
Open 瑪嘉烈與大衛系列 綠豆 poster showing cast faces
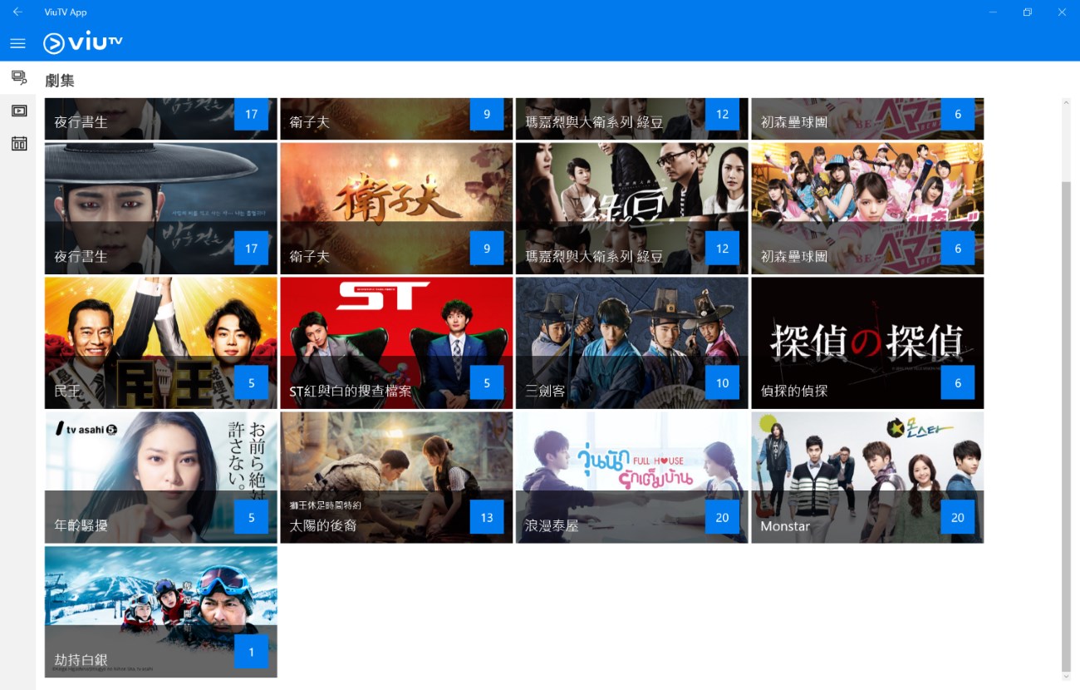[632, 208]
